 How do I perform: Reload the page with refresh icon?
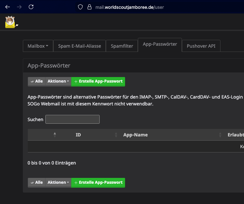(x=31, y=7)
